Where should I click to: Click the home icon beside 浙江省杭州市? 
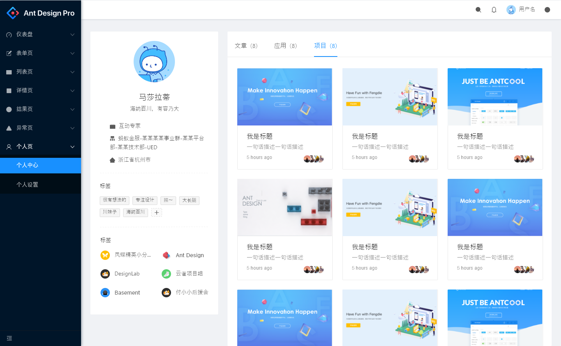113,160
